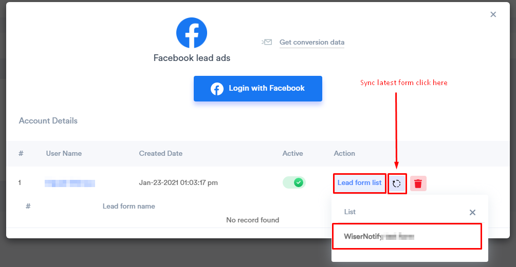The height and width of the screenshot is (267, 516).
Task: Click Login with Facebook button
Action: pyautogui.click(x=257, y=89)
